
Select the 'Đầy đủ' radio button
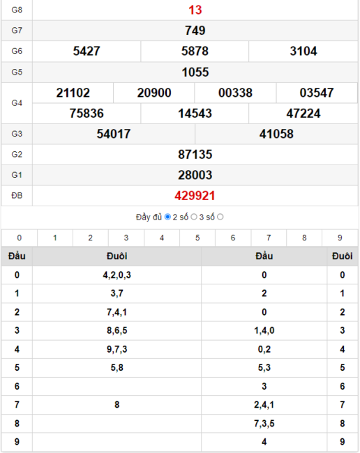pyautogui.click(x=167, y=217)
